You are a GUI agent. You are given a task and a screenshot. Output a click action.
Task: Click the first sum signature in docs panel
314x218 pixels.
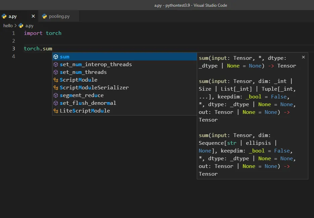tap(247, 62)
